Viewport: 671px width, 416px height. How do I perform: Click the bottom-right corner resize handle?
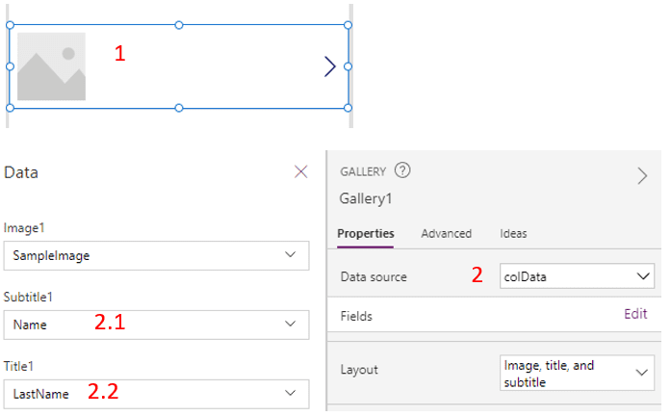[x=348, y=108]
